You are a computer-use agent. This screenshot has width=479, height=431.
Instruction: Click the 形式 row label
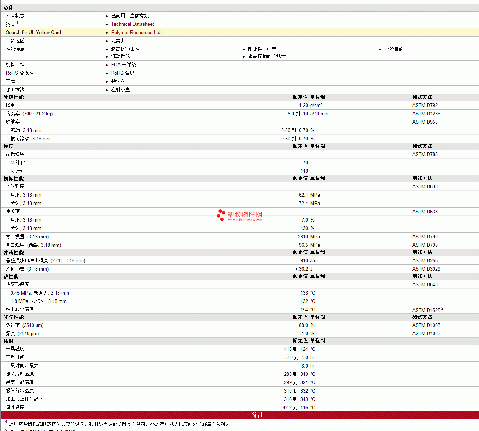coord(11,81)
